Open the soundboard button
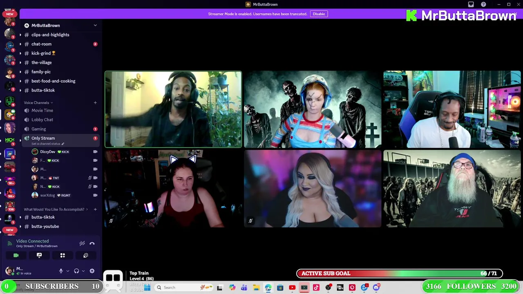Viewport: 523px width, 294px height. tap(86, 255)
